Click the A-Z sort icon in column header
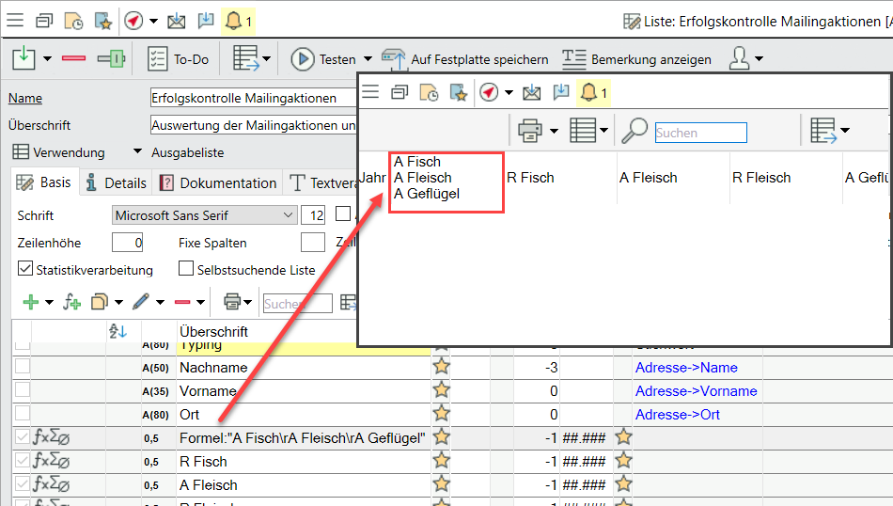The width and height of the screenshot is (893, 506). click(x=117, y=331)
